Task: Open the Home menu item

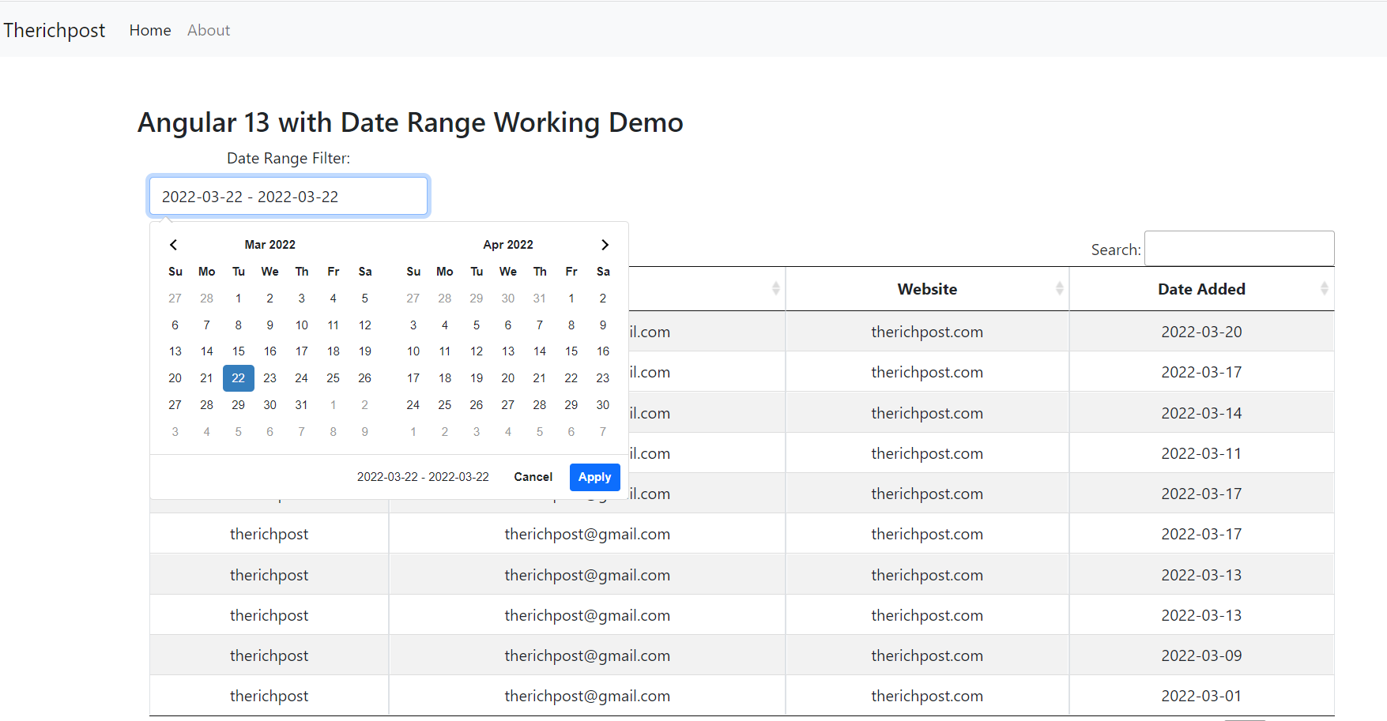Action: pos(149,30)
